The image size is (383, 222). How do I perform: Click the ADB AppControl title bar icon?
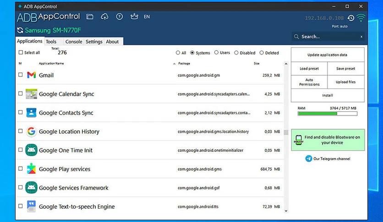(x=20, y=6)
